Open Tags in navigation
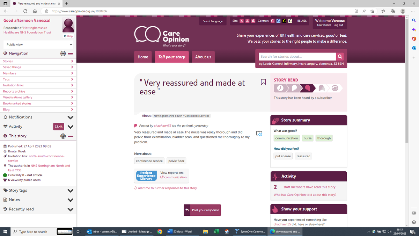The height and width of the screenshot is (236, 419). click(x=38, y=79)
